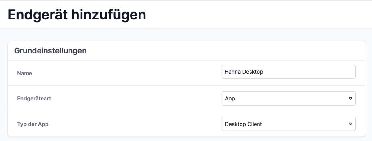
Task: Click the Name input field
Action: 288,72
